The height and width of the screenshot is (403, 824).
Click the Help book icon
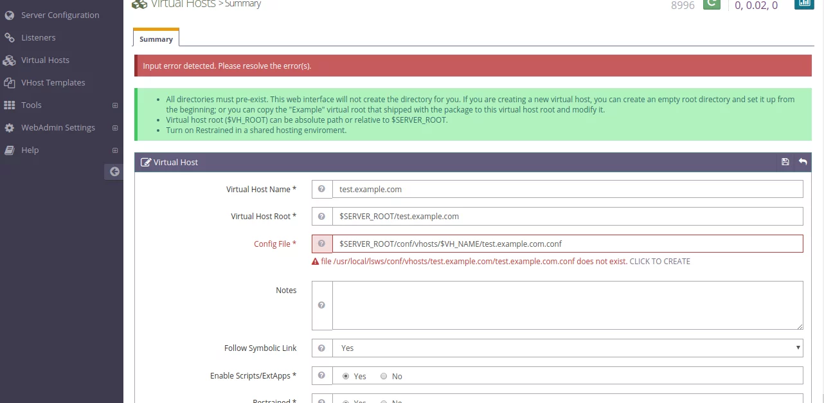(x=9, y=150)
